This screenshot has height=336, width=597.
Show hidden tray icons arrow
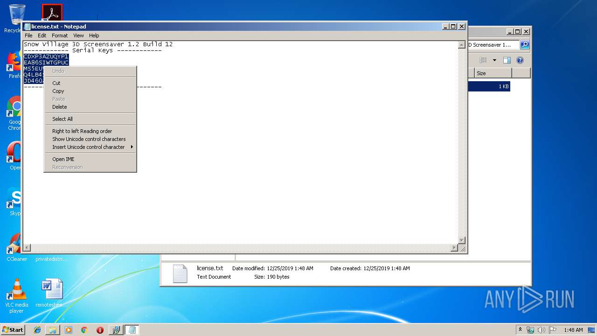[521, 330]
